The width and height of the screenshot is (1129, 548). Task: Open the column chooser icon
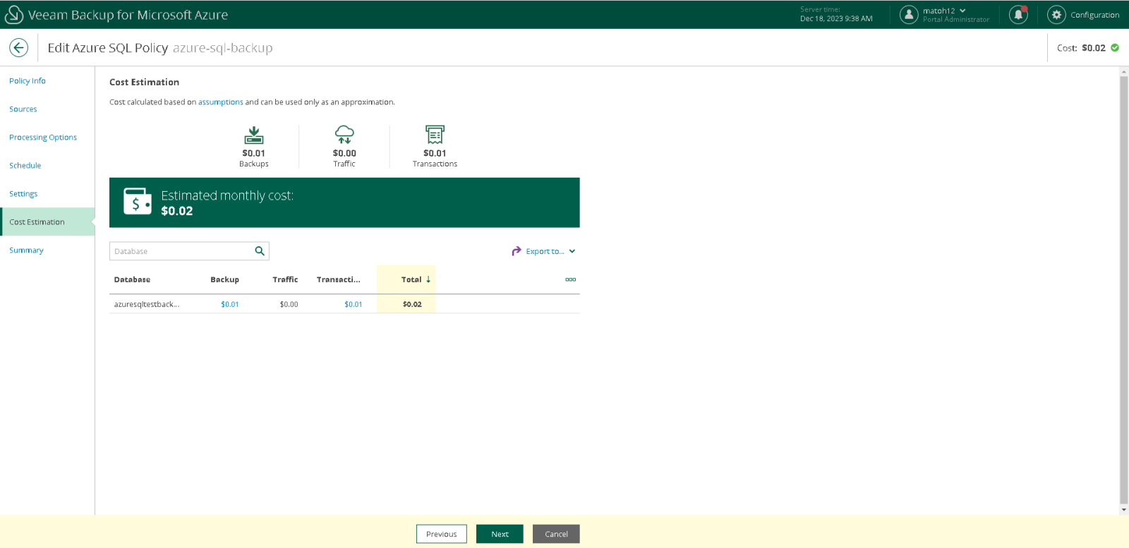coord(571,280)
